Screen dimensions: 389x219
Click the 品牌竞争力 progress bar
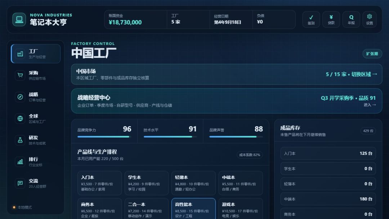click(x=104, y=137)
